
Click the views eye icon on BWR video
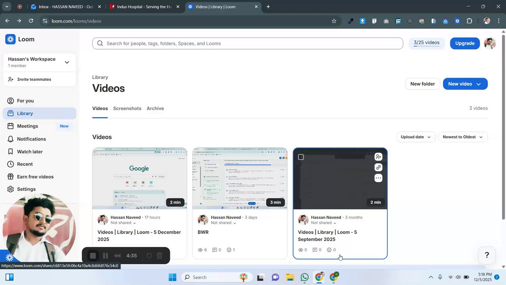click(x=200, y=250)
